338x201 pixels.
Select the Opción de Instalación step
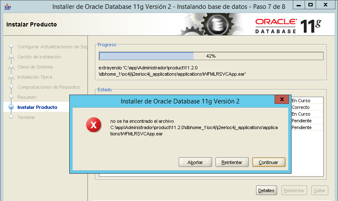pos(39,57)
